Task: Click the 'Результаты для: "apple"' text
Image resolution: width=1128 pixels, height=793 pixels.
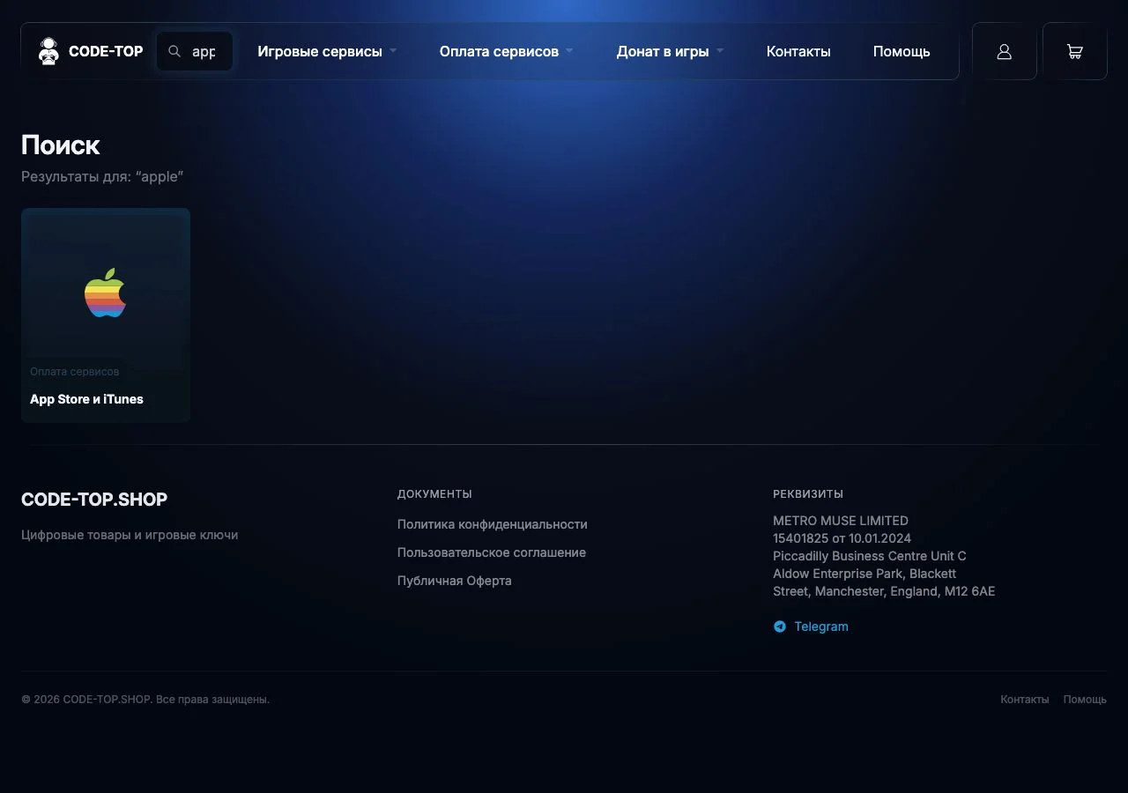Action: pyautogui.click(x=102, y=176)
